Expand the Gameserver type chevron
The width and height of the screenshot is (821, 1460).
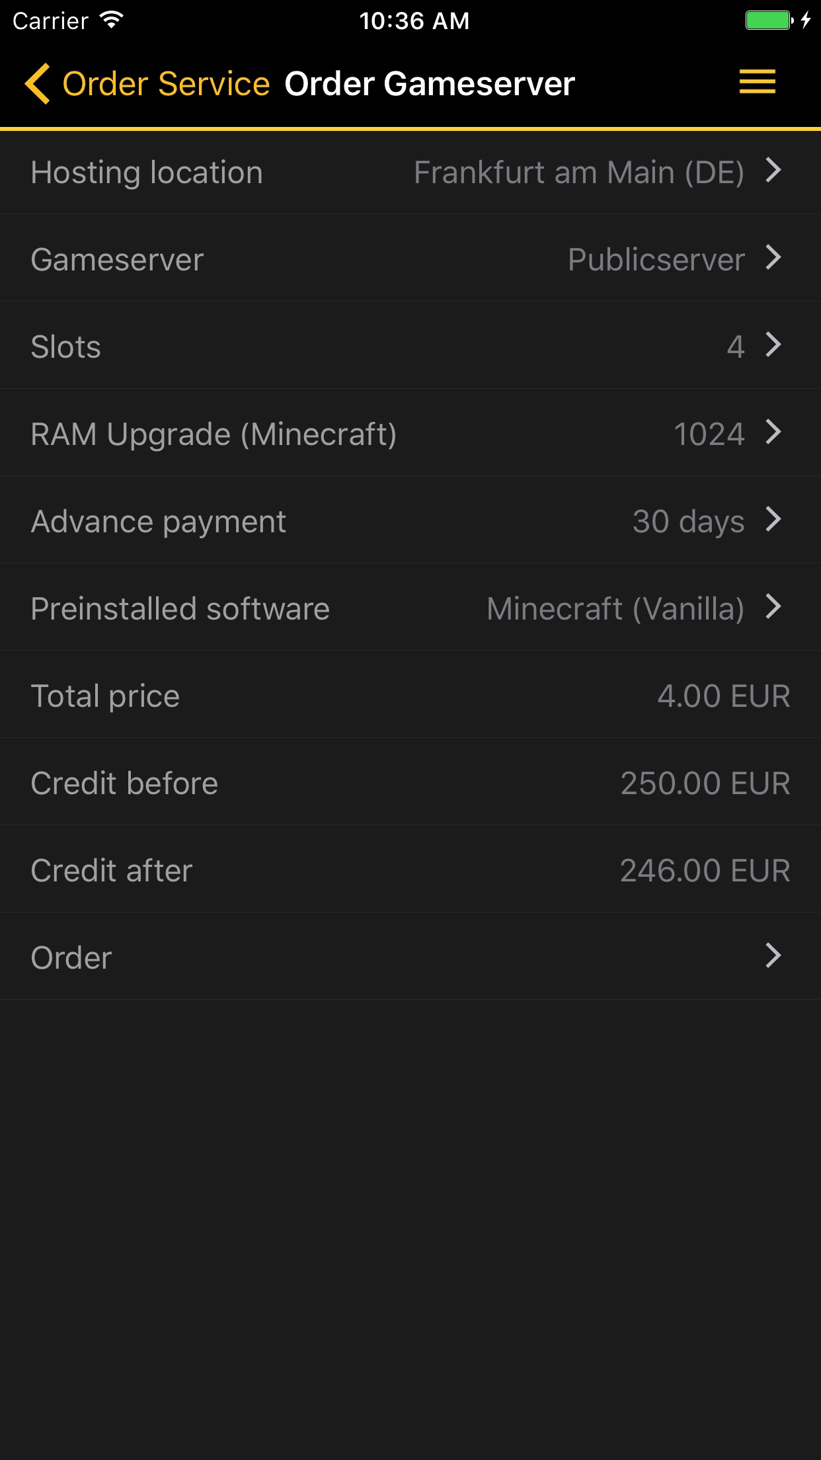[x=773, y=258]
